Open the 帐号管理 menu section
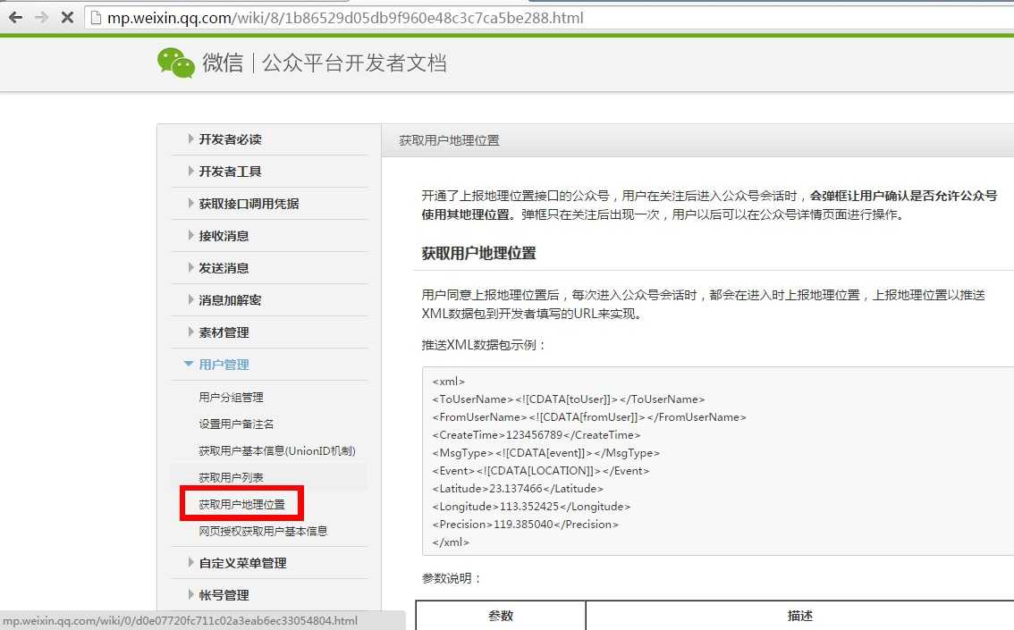The image size is (1014, 630). pyautogui.click(x=224, y=595)
